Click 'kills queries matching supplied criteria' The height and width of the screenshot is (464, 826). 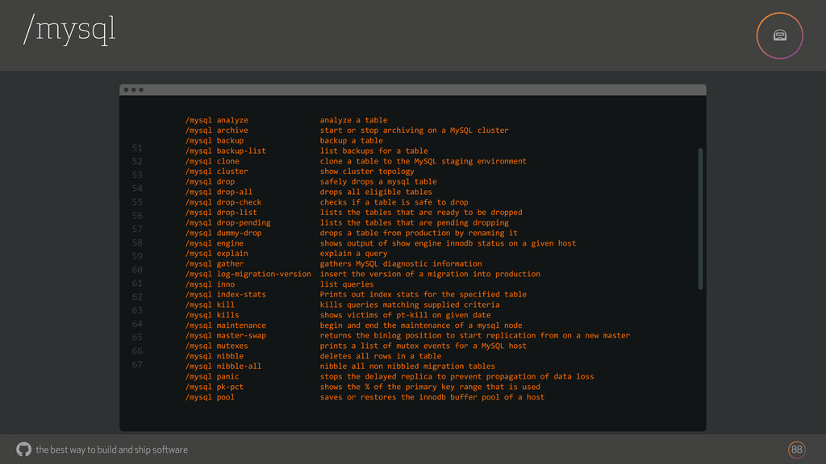click(410, 304)
